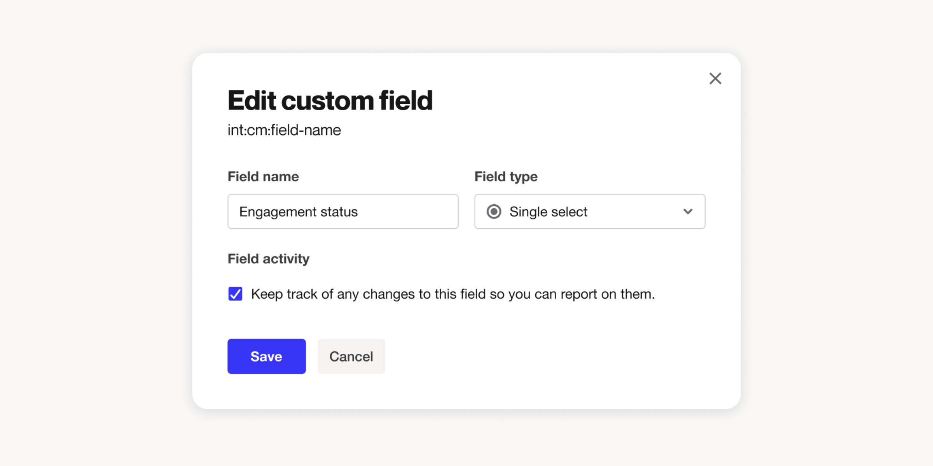Click the 'Field name' label

(263, 177)
